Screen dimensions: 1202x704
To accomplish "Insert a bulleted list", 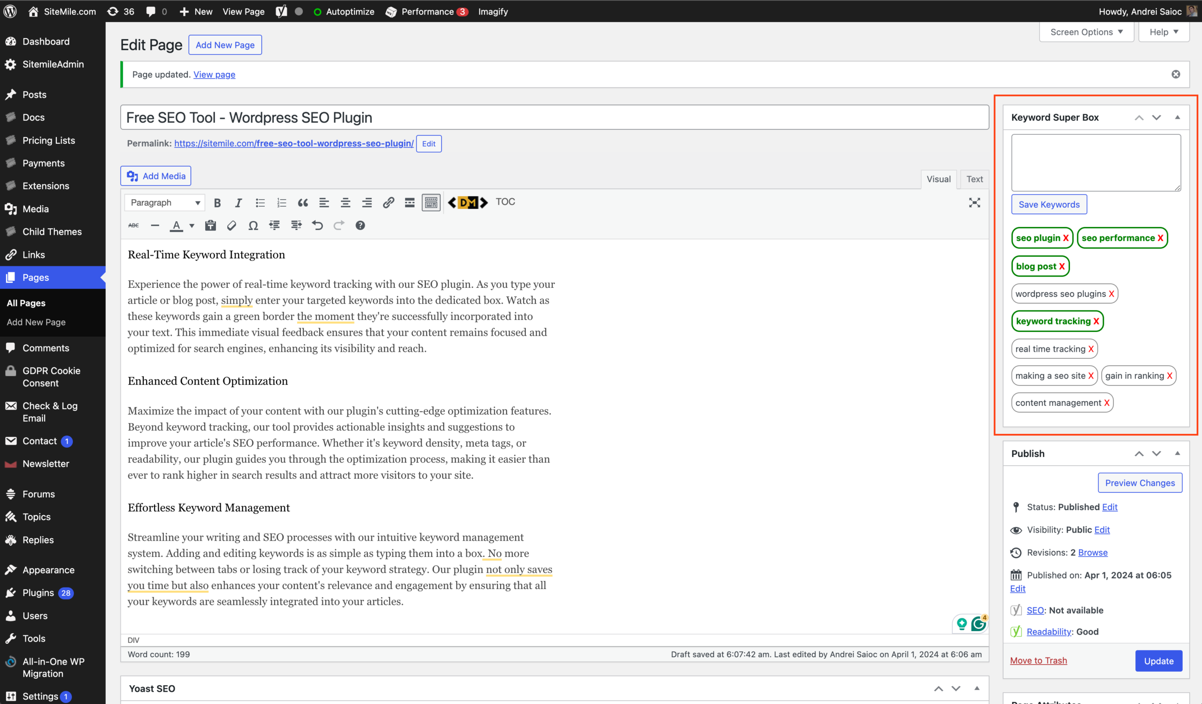I will [260, 203].
